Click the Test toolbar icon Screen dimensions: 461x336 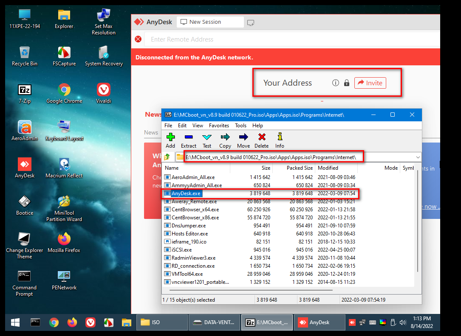pos(206,140)
